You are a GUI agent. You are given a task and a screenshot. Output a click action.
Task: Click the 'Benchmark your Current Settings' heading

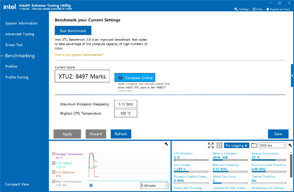click(x=87, y=20)
